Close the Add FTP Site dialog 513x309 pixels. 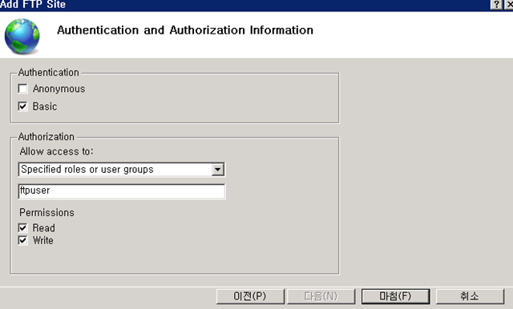pyautogui.click(x=509, y=4)
